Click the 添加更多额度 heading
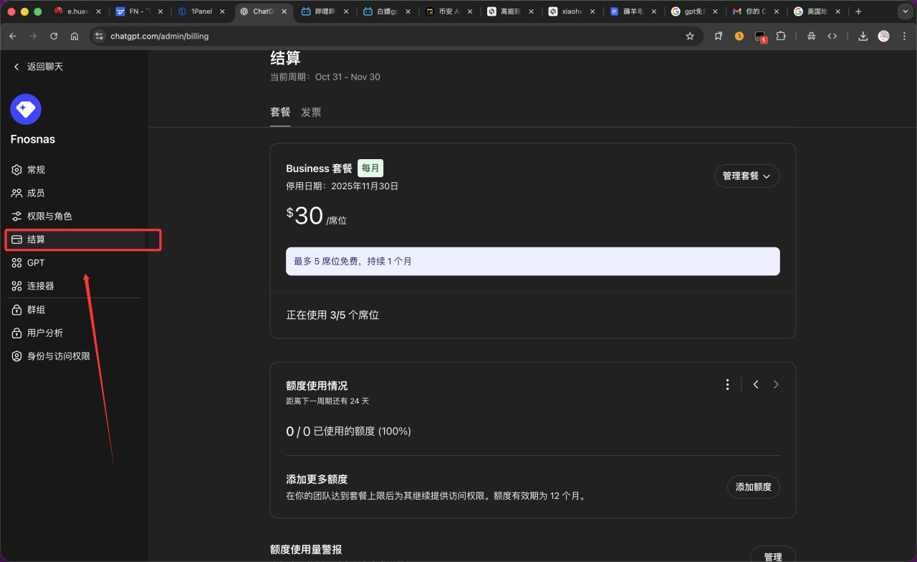917x562 pixels. click(317, 479)
